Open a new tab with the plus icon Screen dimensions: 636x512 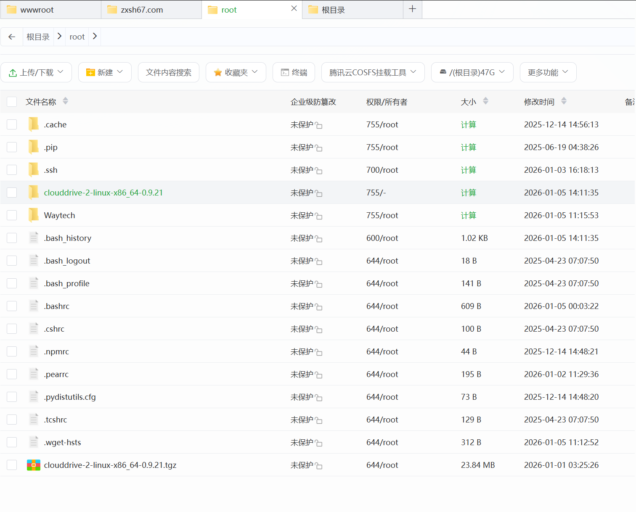coord(412,9)
